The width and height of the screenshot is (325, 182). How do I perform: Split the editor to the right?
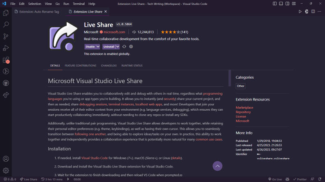pos(313,12)
